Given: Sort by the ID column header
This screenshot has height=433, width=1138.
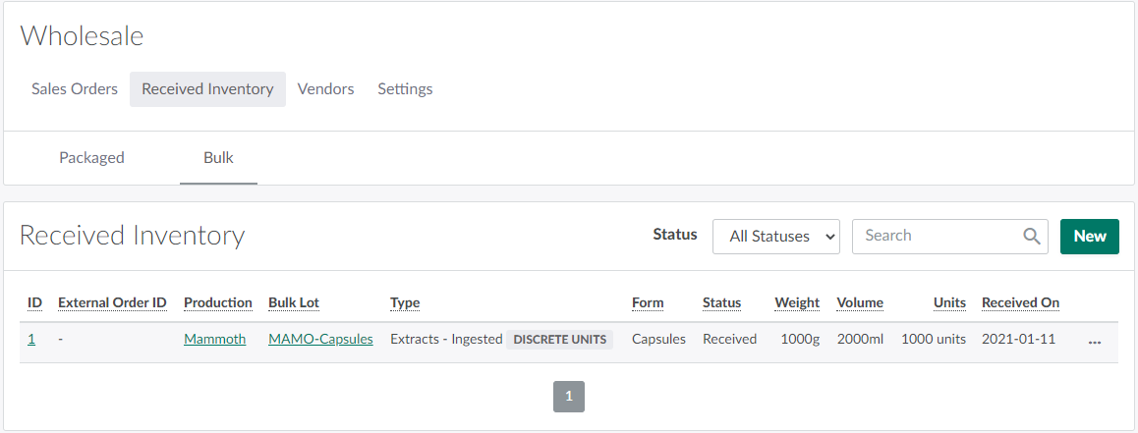Looking at the screenshot, I should 34,302.
